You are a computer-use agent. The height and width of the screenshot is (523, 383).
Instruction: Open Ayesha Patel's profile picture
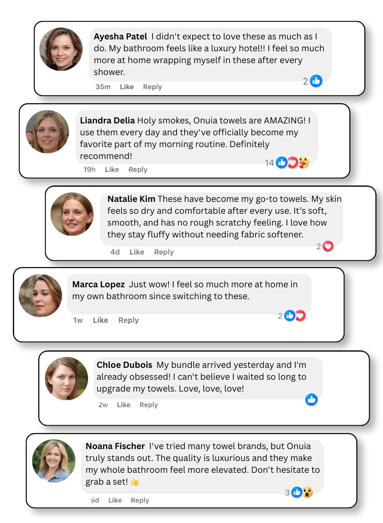pyautogui.click(x=61, y=49)
